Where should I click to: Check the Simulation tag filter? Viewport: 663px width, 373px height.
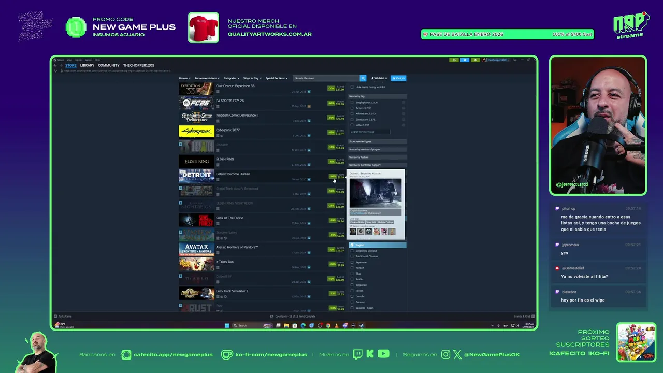[352, 120]
